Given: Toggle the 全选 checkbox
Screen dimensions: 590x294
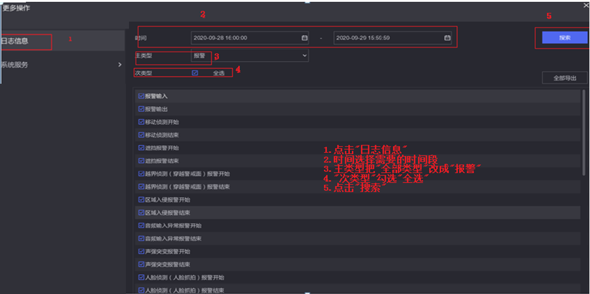Looking at the screenshot, I should tap(195, 73).
